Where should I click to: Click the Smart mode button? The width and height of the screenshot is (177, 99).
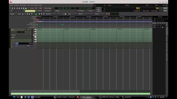(x=19, y=14)
